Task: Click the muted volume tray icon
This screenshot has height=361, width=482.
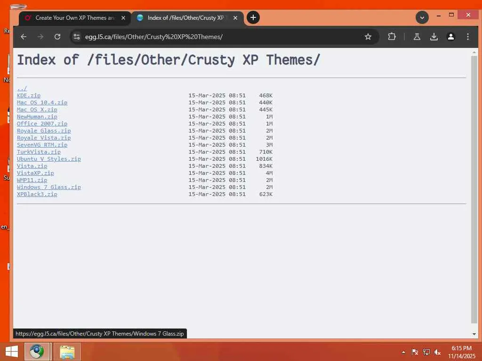Action: pos(437,352)
